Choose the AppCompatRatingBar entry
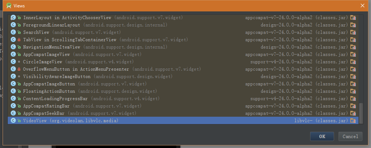The width and height of the screenshot is (371, 148). click(183, 106)
